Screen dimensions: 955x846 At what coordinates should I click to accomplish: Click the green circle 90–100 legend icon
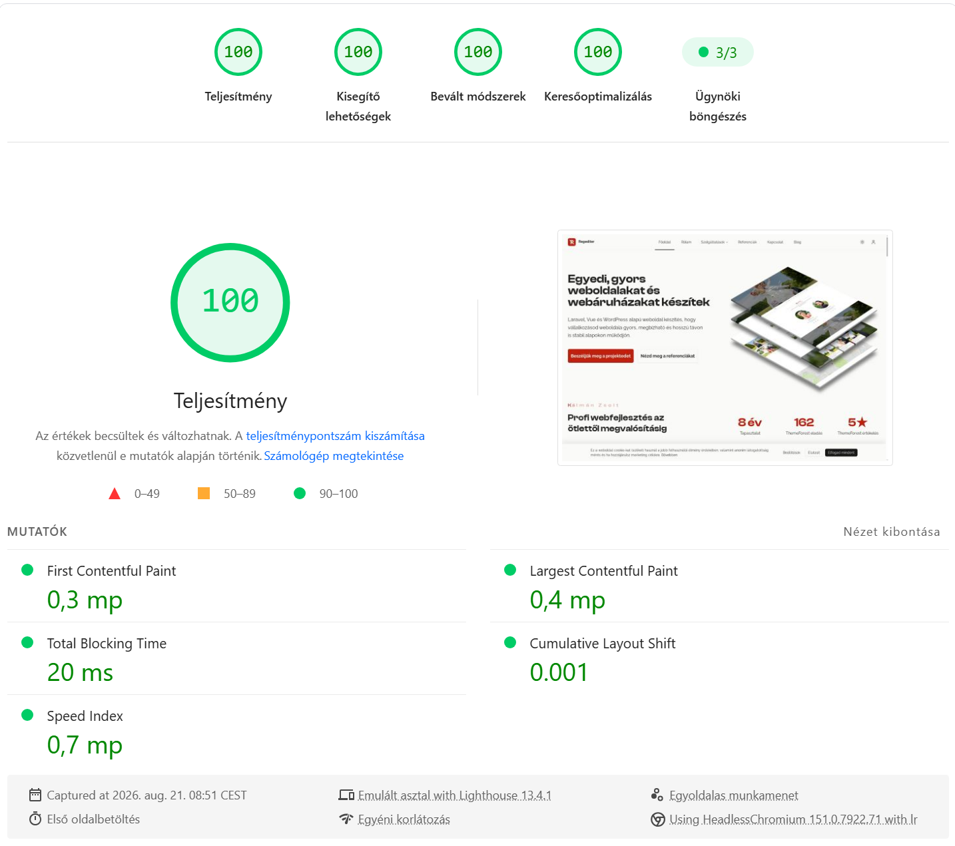click(x=300, y=493)
